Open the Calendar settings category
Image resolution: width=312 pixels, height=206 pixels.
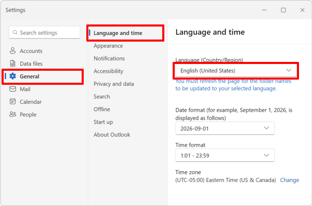31,102
